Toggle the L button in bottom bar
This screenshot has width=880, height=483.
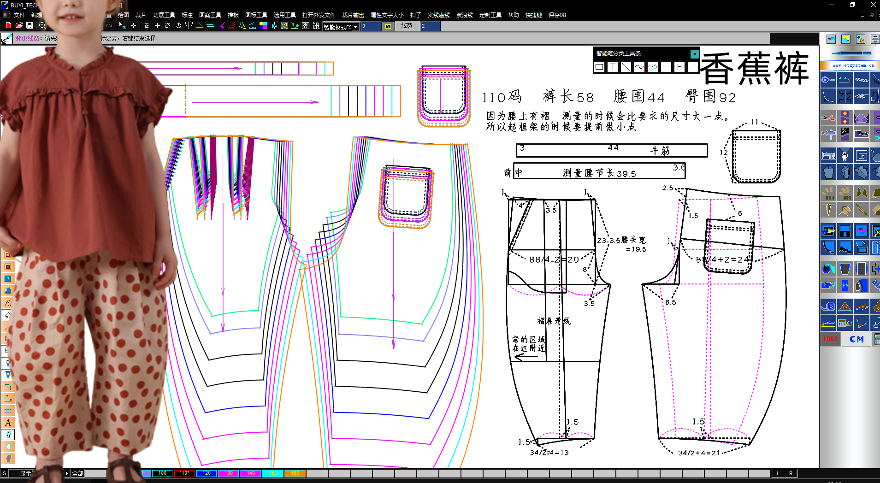click(x=778, y=473)
